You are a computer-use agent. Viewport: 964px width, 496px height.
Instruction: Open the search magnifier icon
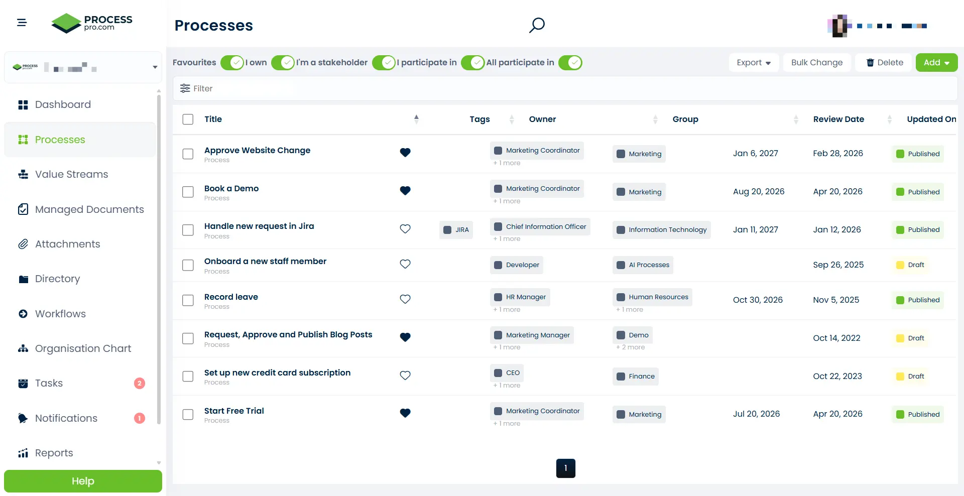tap(537, 25)
